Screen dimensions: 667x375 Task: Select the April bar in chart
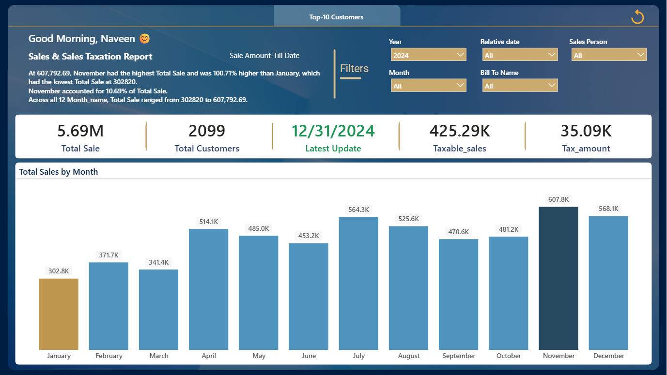pyautogui.click(x=209, y=289)
